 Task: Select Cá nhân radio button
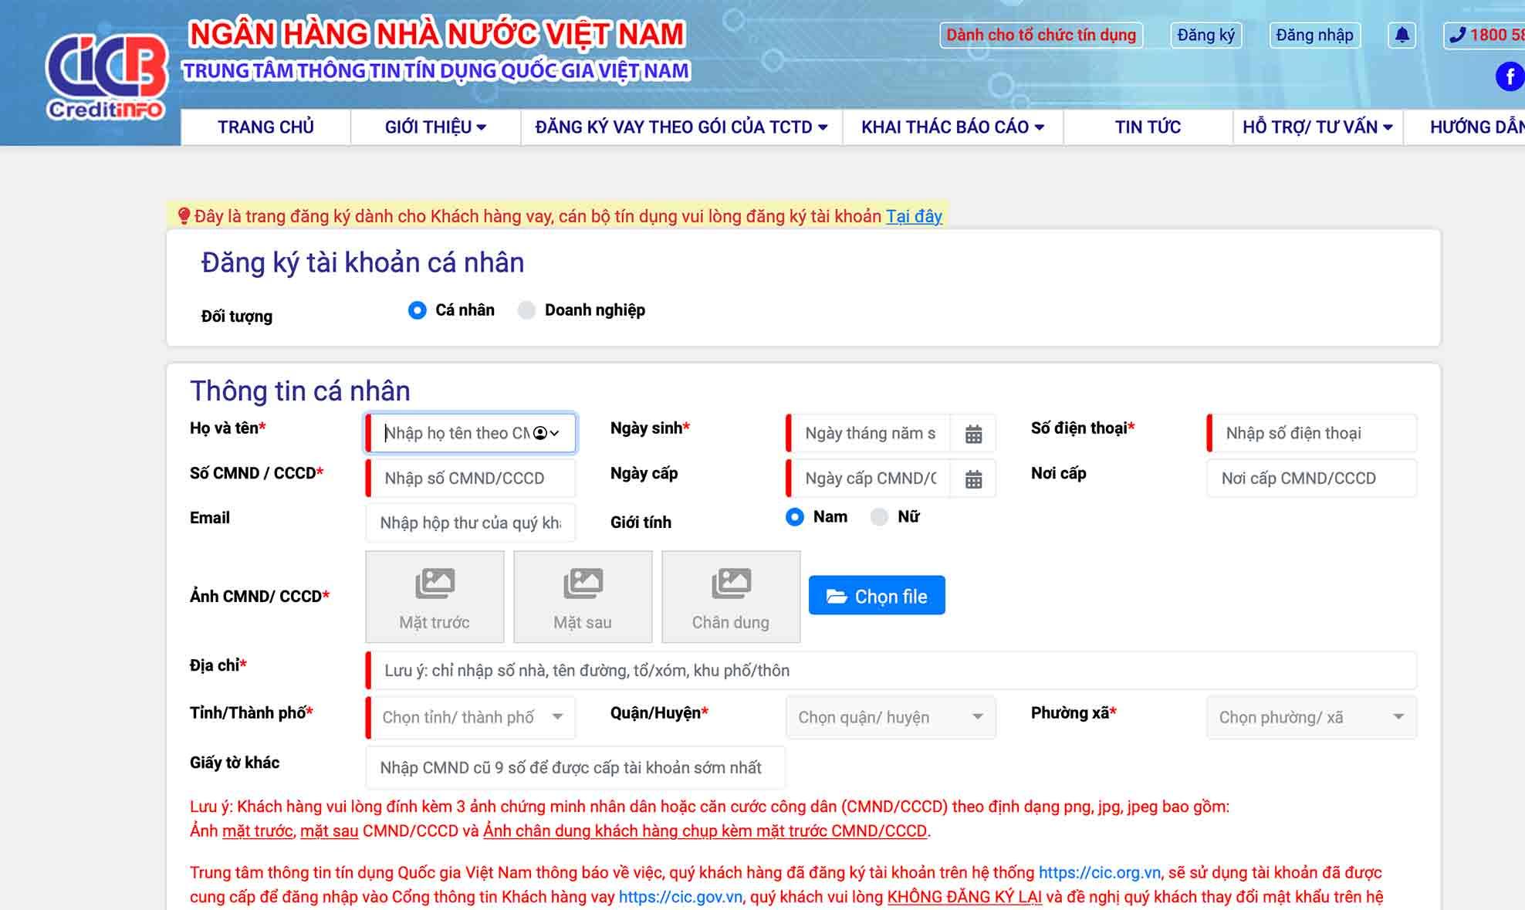point(417,311)
